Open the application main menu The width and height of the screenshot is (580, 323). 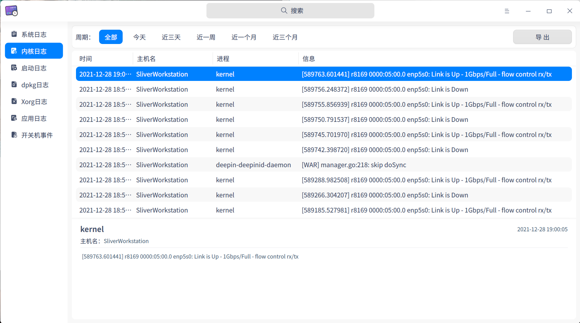click(507, 11)
